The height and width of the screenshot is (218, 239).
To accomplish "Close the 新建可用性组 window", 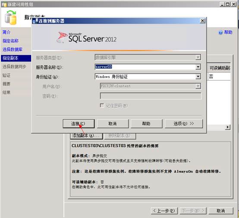I will coord(233,4).
